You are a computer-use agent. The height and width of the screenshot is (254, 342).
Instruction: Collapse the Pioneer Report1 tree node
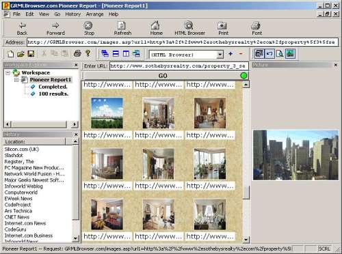[16, 80]
